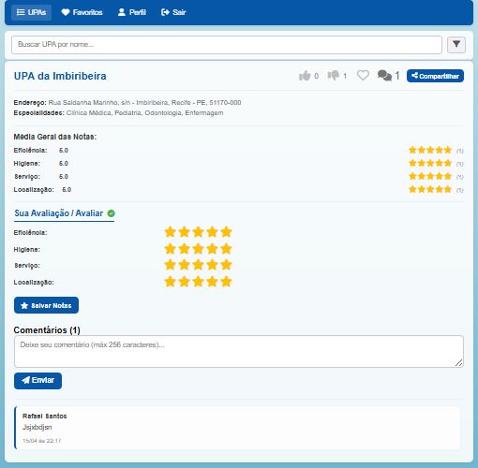Open the Perfil profile page
This screenshot has height=468, width=478.
pyautogui.click(x=132, y=12)
